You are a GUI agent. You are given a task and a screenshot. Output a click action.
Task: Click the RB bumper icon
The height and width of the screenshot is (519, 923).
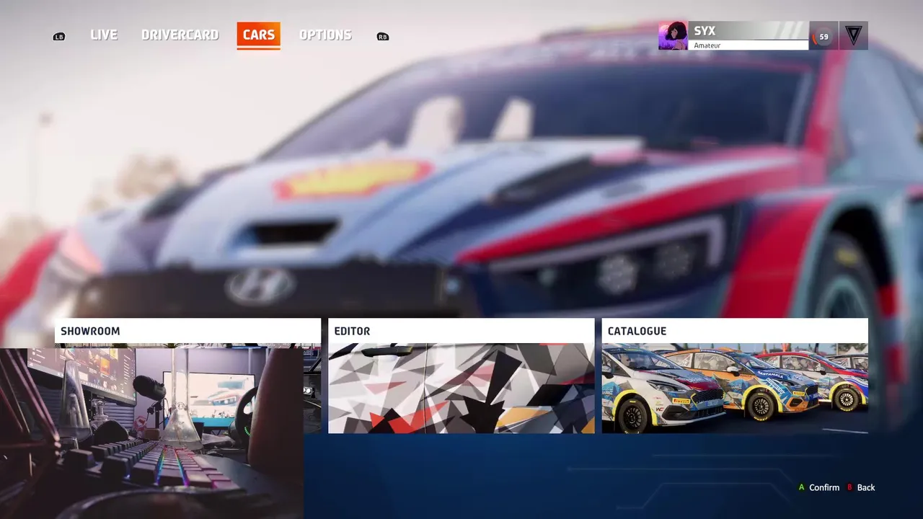point(383,37)
